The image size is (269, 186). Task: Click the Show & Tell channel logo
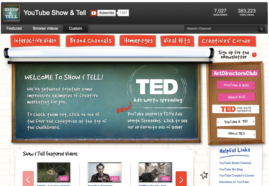click(11, 13)
